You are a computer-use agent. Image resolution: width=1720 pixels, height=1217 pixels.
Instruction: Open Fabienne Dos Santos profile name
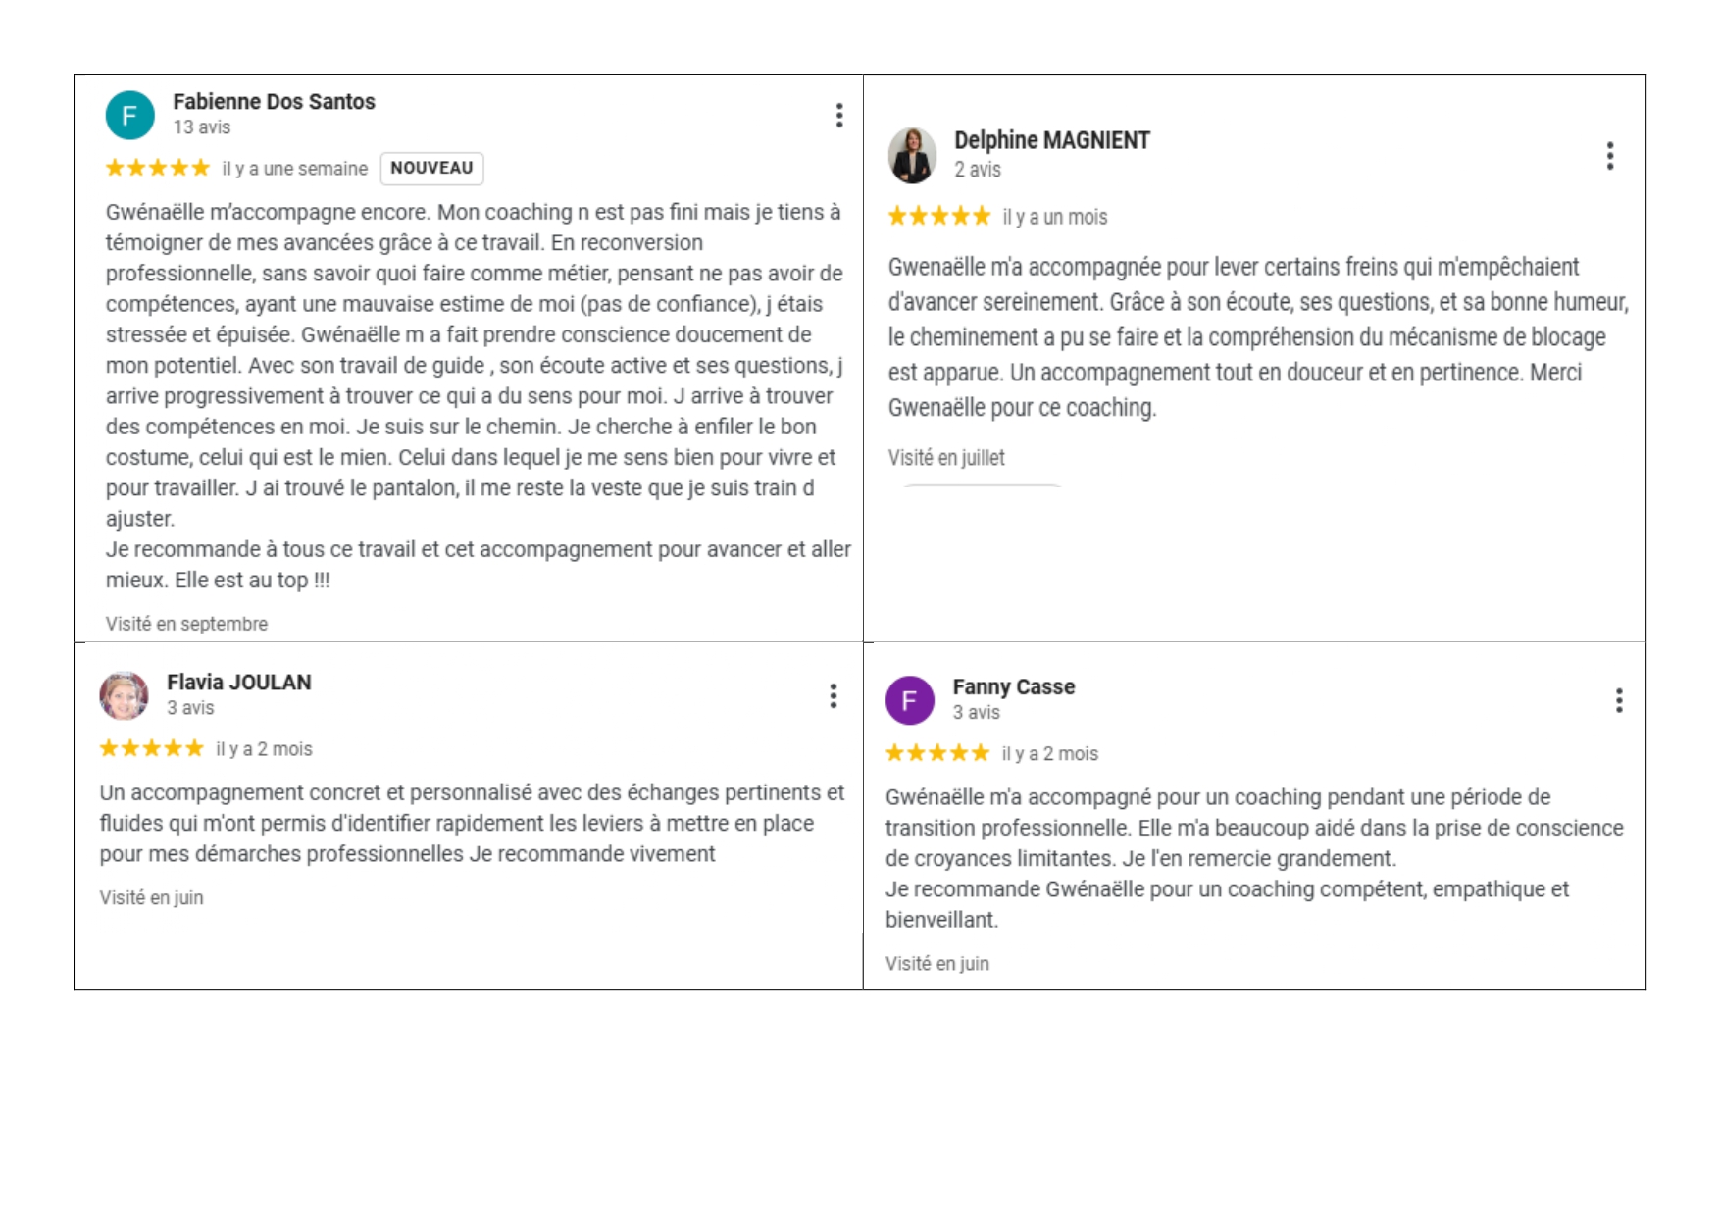tap(275, 102)
